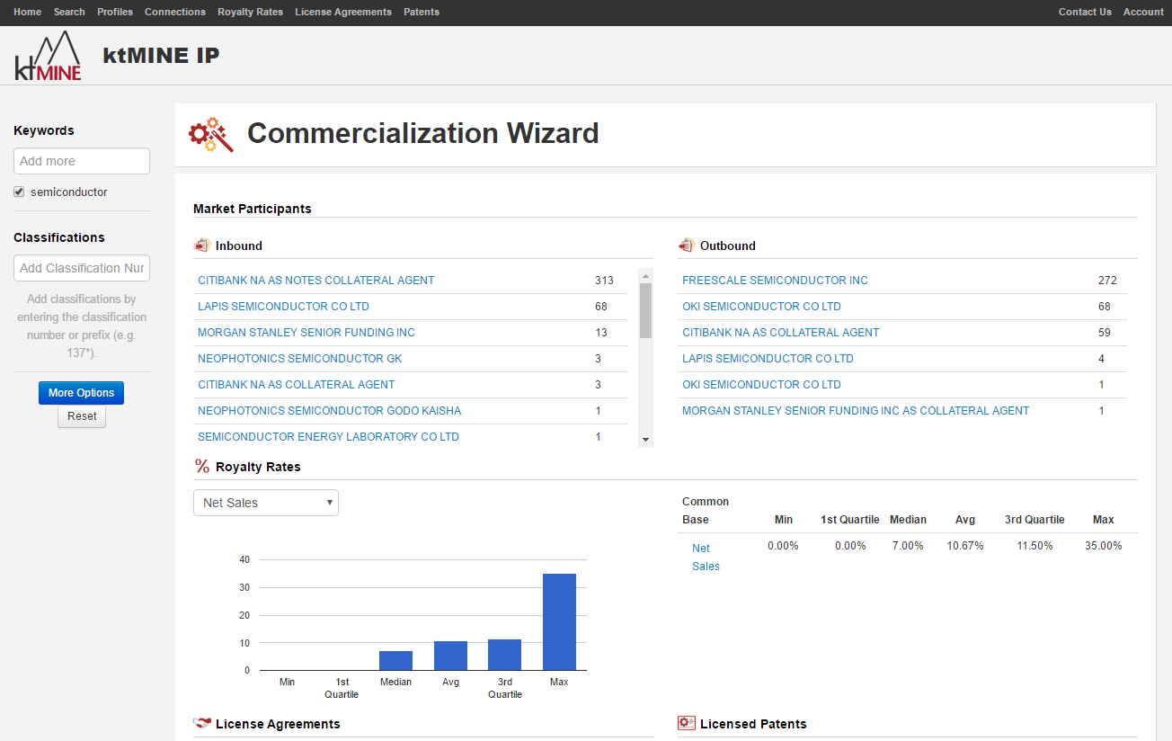Image resolution: width=1172 pixels, height=741 pixels.
Task: Click the More Options button
Action: [81, 393]
